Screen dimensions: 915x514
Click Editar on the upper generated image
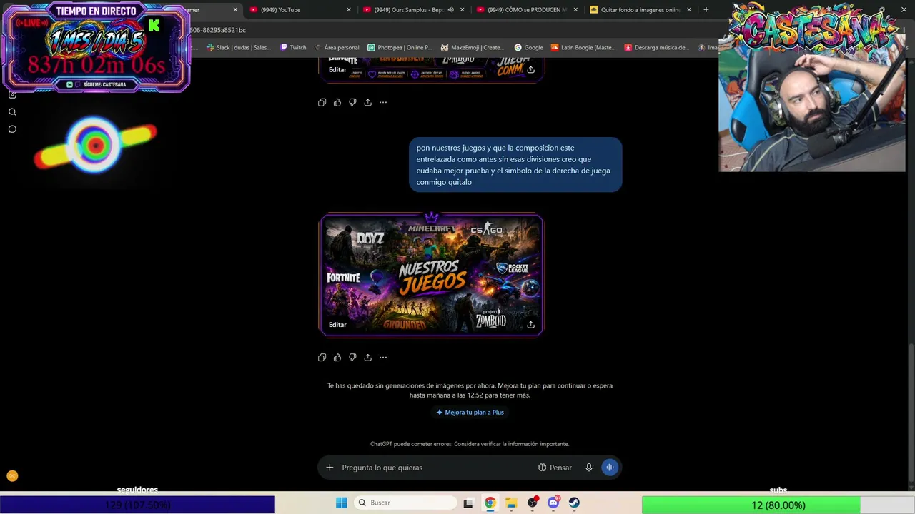(x=337, y=69)
